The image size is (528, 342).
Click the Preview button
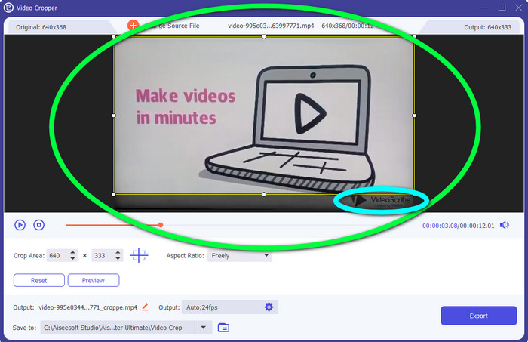pos(94,280)
